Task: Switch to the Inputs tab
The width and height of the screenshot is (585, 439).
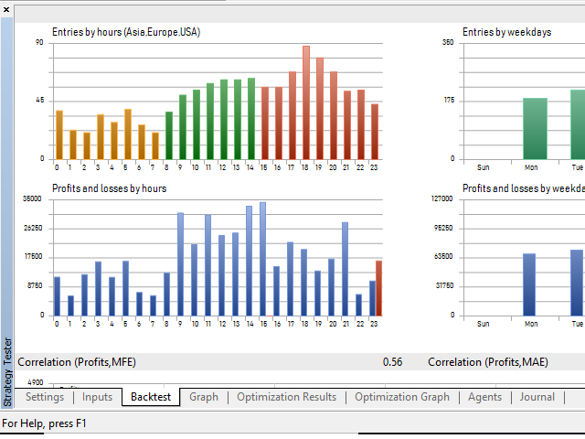Action: coord(97,397)
